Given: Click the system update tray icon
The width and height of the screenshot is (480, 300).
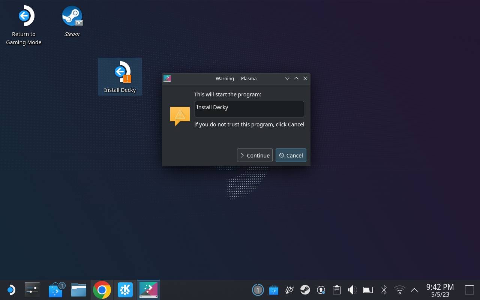Looking at the screenshot, I should (321, 290).
